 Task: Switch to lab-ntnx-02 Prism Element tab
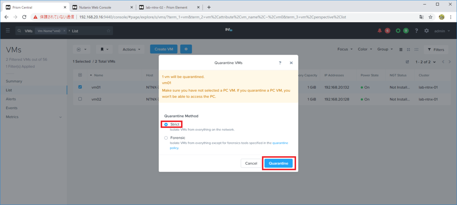169,7
